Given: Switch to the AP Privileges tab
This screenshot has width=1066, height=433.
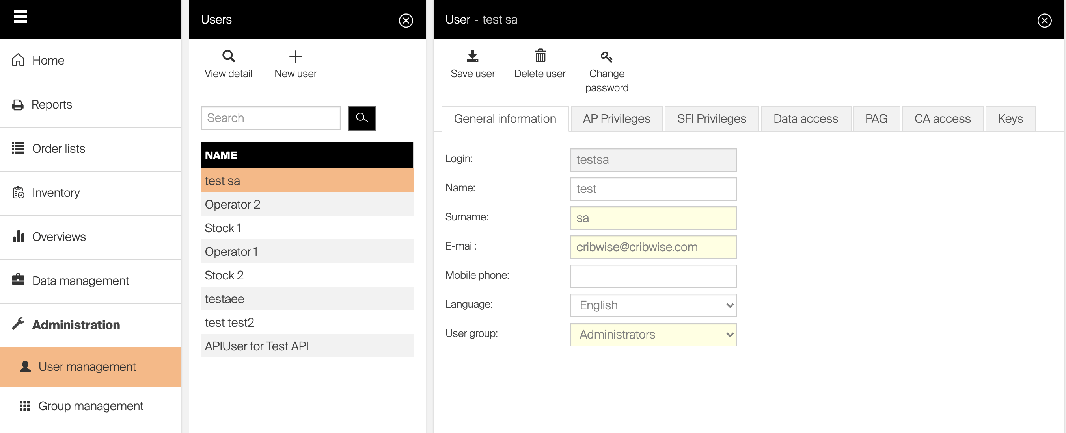Looking at the screenshot, I should pyautogui.click(x=616, y=119).
